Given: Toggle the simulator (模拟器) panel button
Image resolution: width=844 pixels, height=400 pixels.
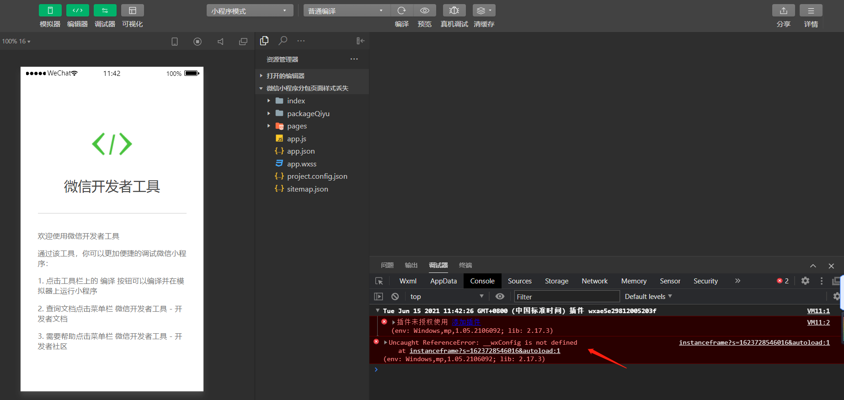Looking at the screenshot, I should (x=50, y=11).
